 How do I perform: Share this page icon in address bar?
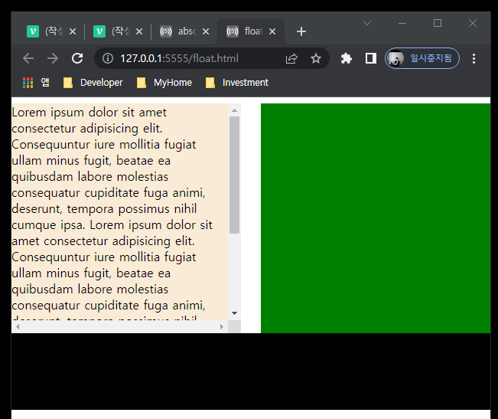[291, 58]
